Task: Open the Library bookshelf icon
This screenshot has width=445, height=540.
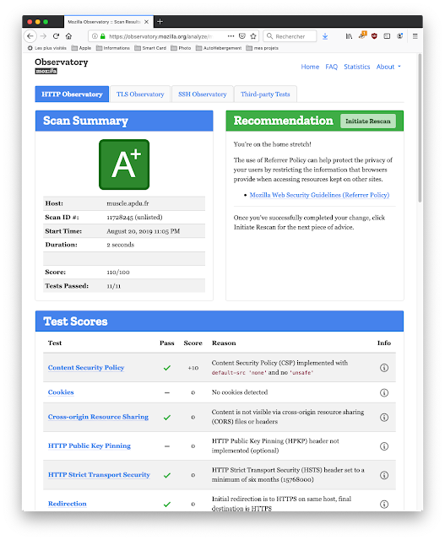Action: pos(350,36)
